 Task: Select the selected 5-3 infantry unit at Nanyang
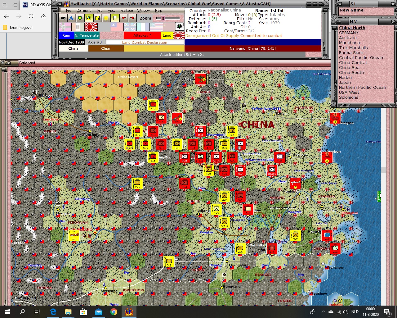[208, 170]
